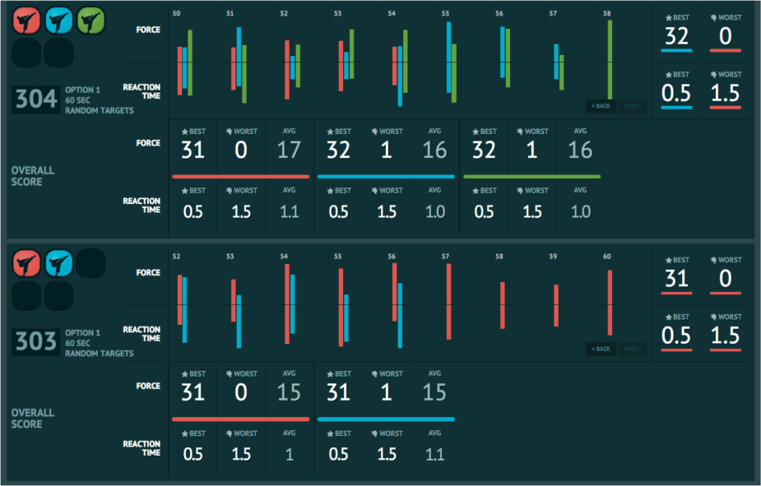
Task: Select the blue martial artist icon in bottom panel
Action: coord(59,263)
